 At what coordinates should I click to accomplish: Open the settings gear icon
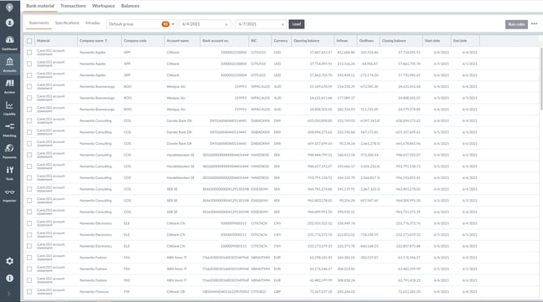pos(10,261)
